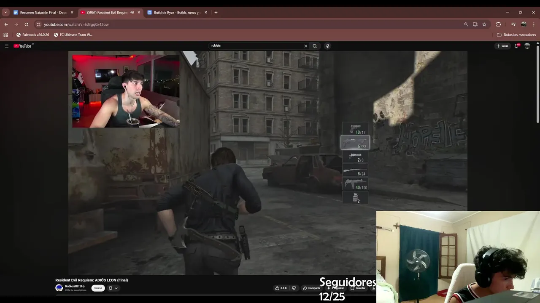Click the '20 M de suscriptores' text

[76, 290]
